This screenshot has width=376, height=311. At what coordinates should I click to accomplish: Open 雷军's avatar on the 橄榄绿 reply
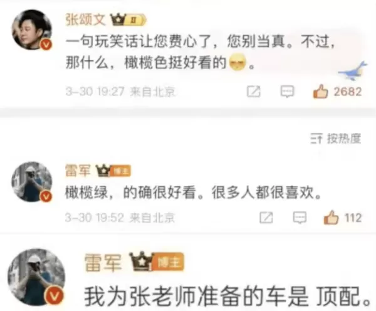(x=32, y=182)
